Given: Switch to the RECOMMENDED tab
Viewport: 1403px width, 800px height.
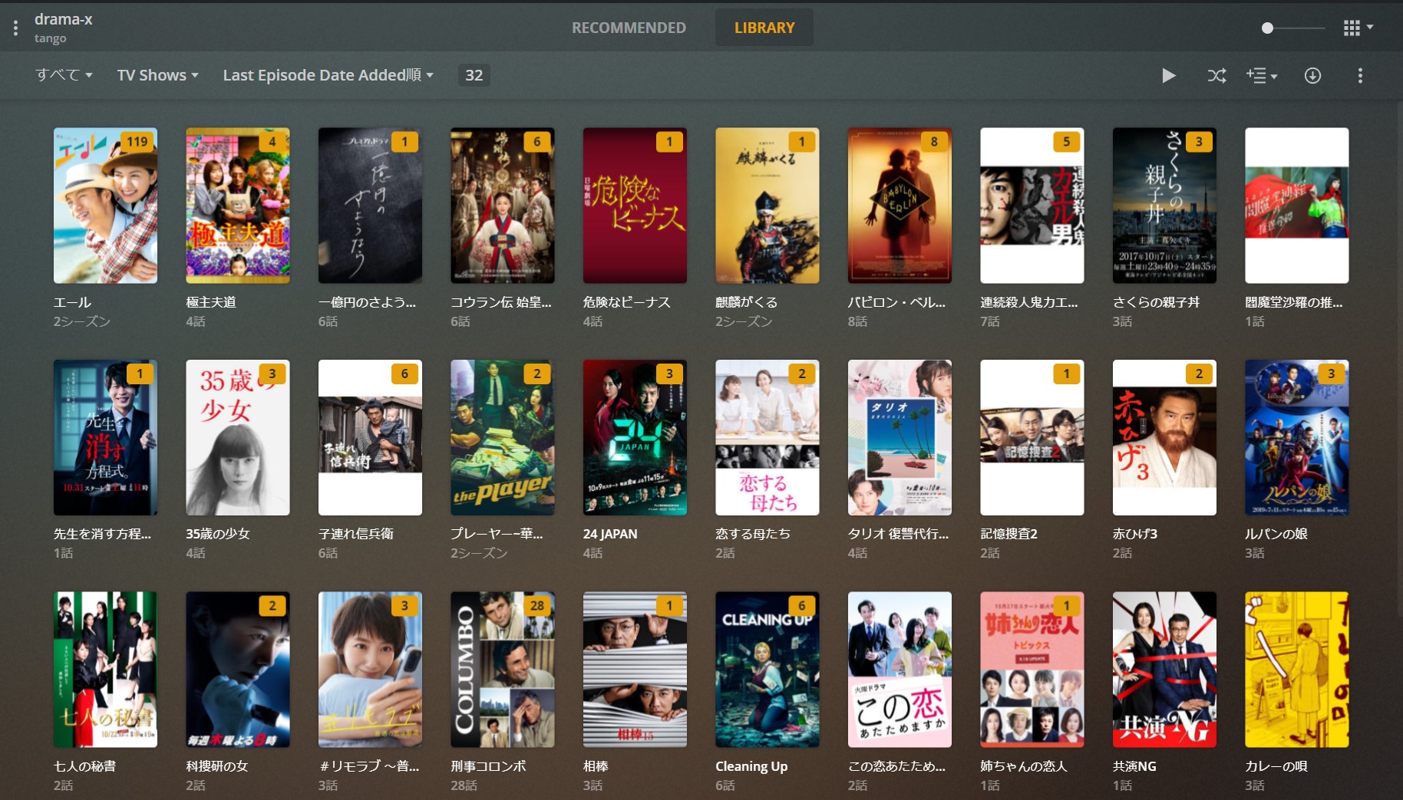Looking at the screenshot, I should click(x=629, y=28).
